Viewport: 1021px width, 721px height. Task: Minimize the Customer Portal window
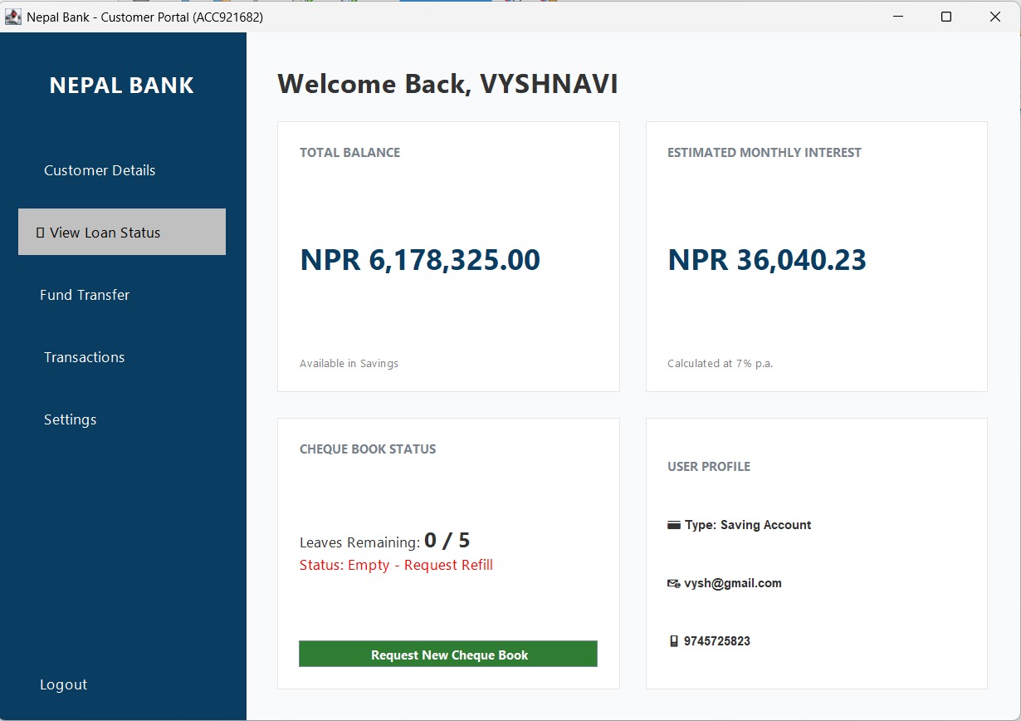pos(897,17)
